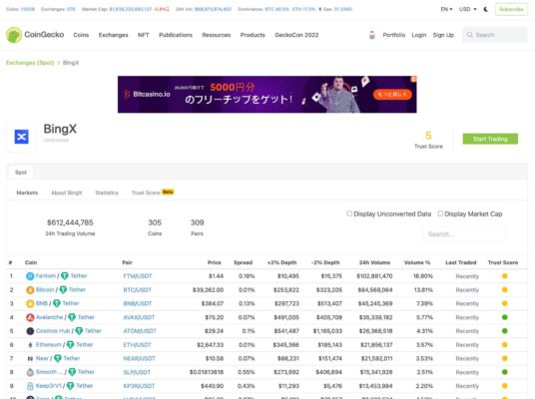Open the BTC/USDT pair link

(x=137, y=290)
